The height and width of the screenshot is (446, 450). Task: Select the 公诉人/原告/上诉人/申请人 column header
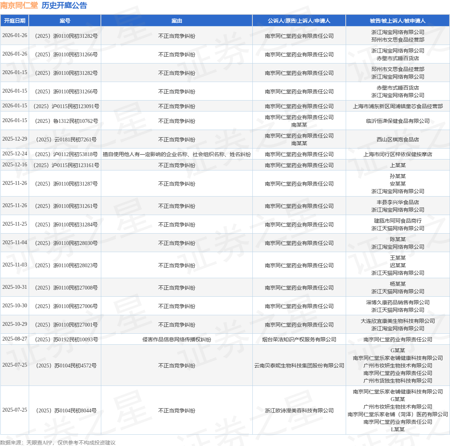point(299,21)
